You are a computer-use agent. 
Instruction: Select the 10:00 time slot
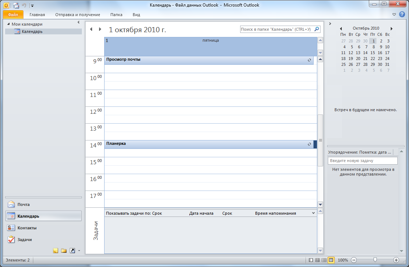[x=211, y=77]
